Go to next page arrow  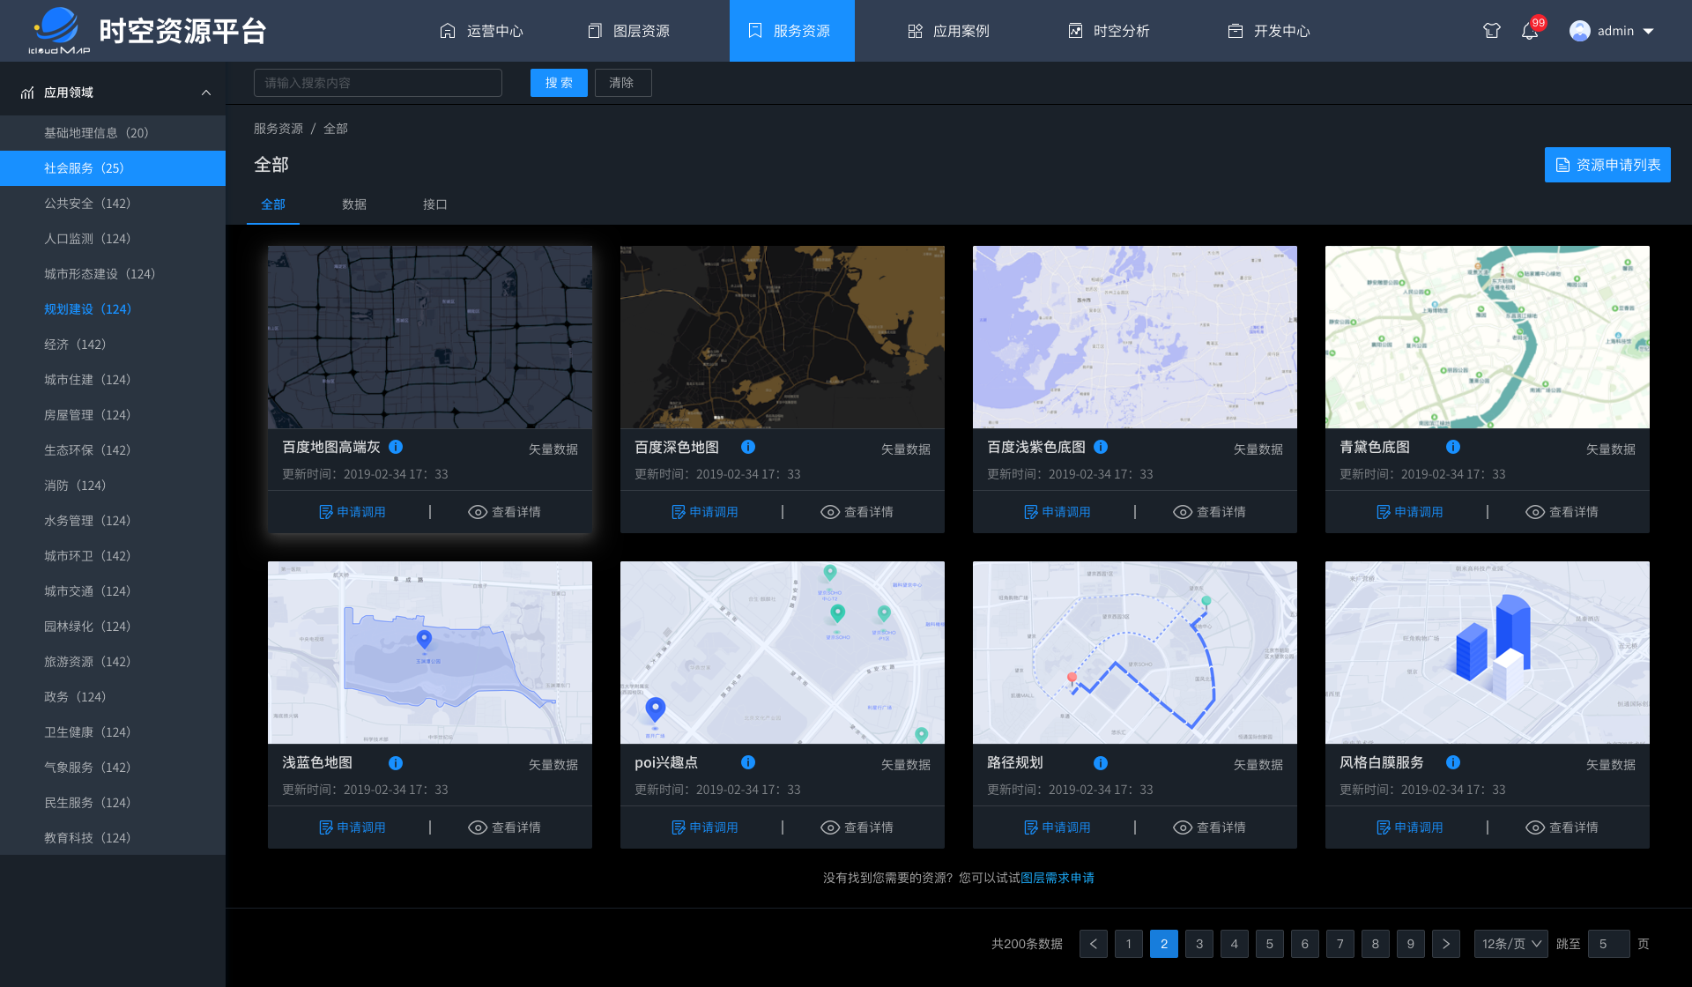tap(1446, 944)
